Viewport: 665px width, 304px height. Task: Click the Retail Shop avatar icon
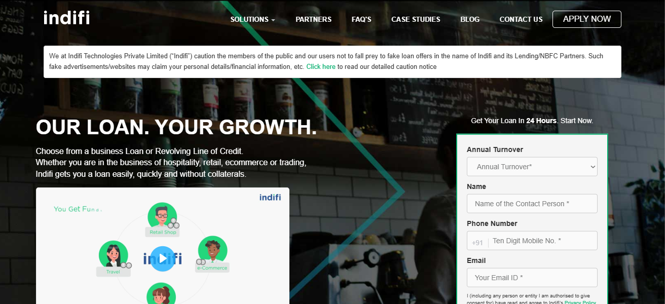pos(162,217)
